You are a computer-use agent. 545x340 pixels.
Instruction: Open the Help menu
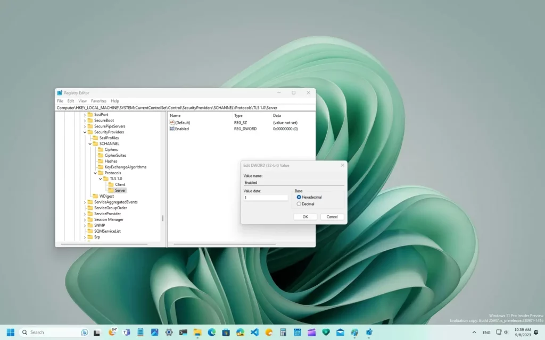(x=115, y=101)
